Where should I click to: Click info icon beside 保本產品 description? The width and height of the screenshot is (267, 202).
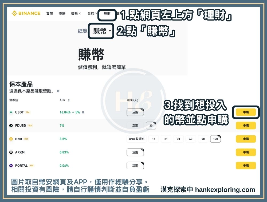(x=58, y=91)
